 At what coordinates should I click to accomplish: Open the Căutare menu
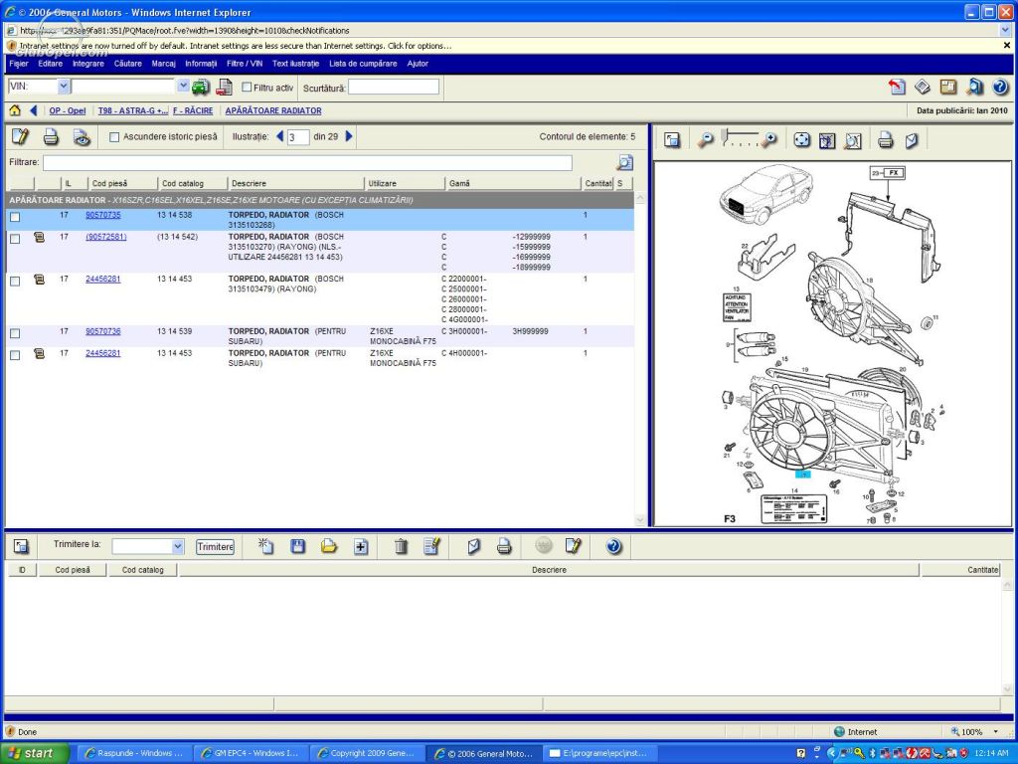tap(128, 64)
